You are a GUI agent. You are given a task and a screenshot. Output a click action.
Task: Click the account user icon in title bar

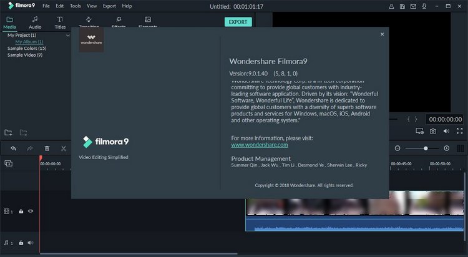coord(391,6)
